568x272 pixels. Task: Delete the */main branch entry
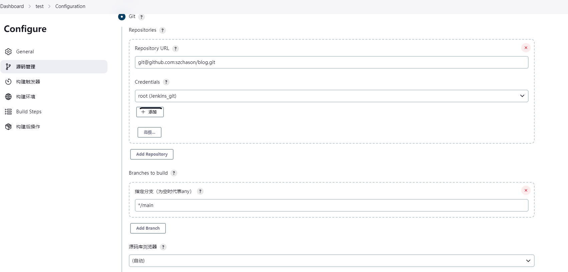point(526,190)
